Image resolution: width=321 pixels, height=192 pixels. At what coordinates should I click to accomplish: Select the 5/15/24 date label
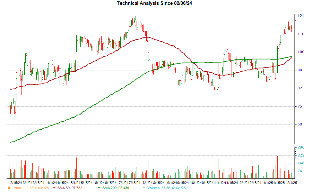pyautogui.click(x=87, y=183)
